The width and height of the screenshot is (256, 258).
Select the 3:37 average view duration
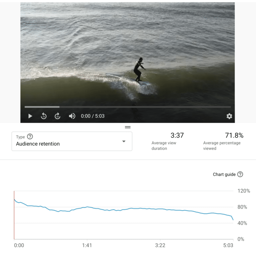(x=177, y=135)
